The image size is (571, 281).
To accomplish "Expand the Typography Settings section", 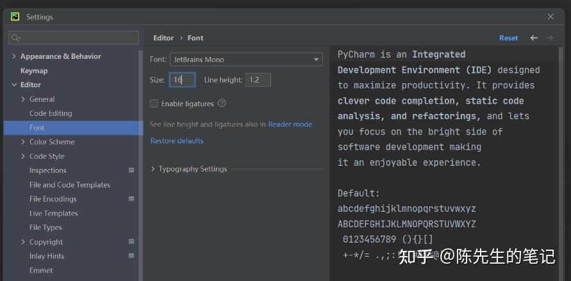I will coord(153,169).
